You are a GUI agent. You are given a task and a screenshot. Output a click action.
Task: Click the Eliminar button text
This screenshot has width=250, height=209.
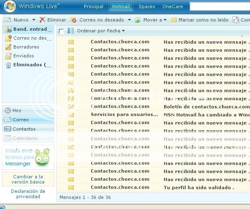click(57, 20)
